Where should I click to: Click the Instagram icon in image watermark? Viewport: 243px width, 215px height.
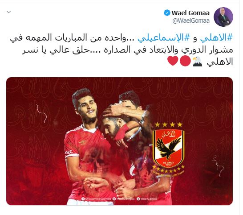pyautogui.click(x=114, y=198)
